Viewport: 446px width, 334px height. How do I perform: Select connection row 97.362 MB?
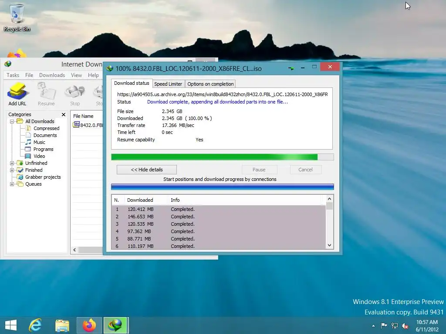[x=219, y=231]
